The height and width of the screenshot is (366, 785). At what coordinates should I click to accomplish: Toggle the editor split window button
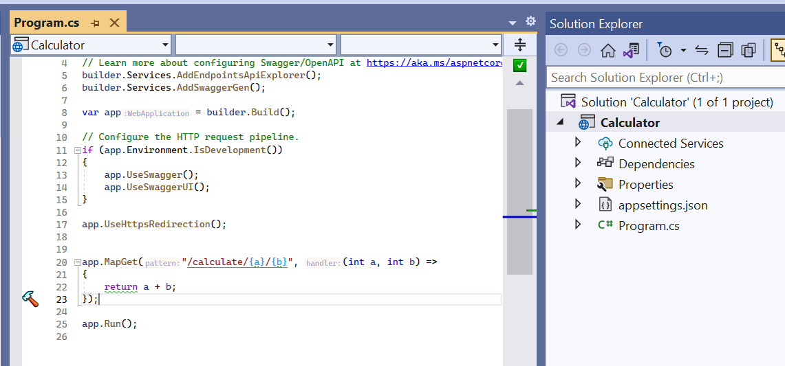tap(520, 45)
